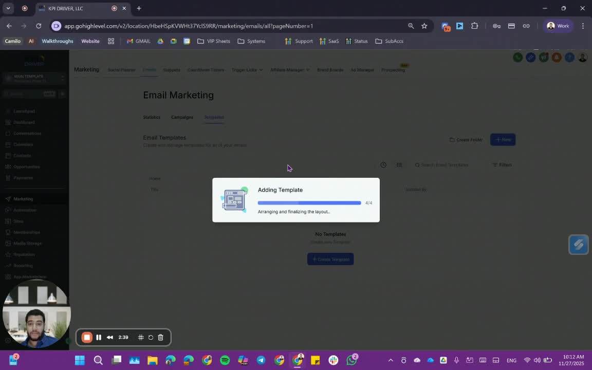The image size is (592, 370).
Task: Open the VIP Sheets bookmark folder
Action: tap(214, 41)
